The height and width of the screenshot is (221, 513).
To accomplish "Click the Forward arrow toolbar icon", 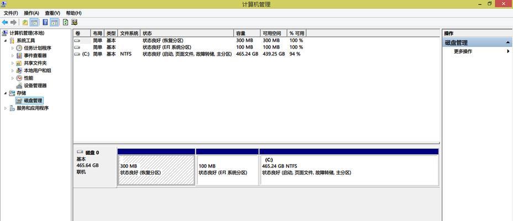I will tap(13, 22).
